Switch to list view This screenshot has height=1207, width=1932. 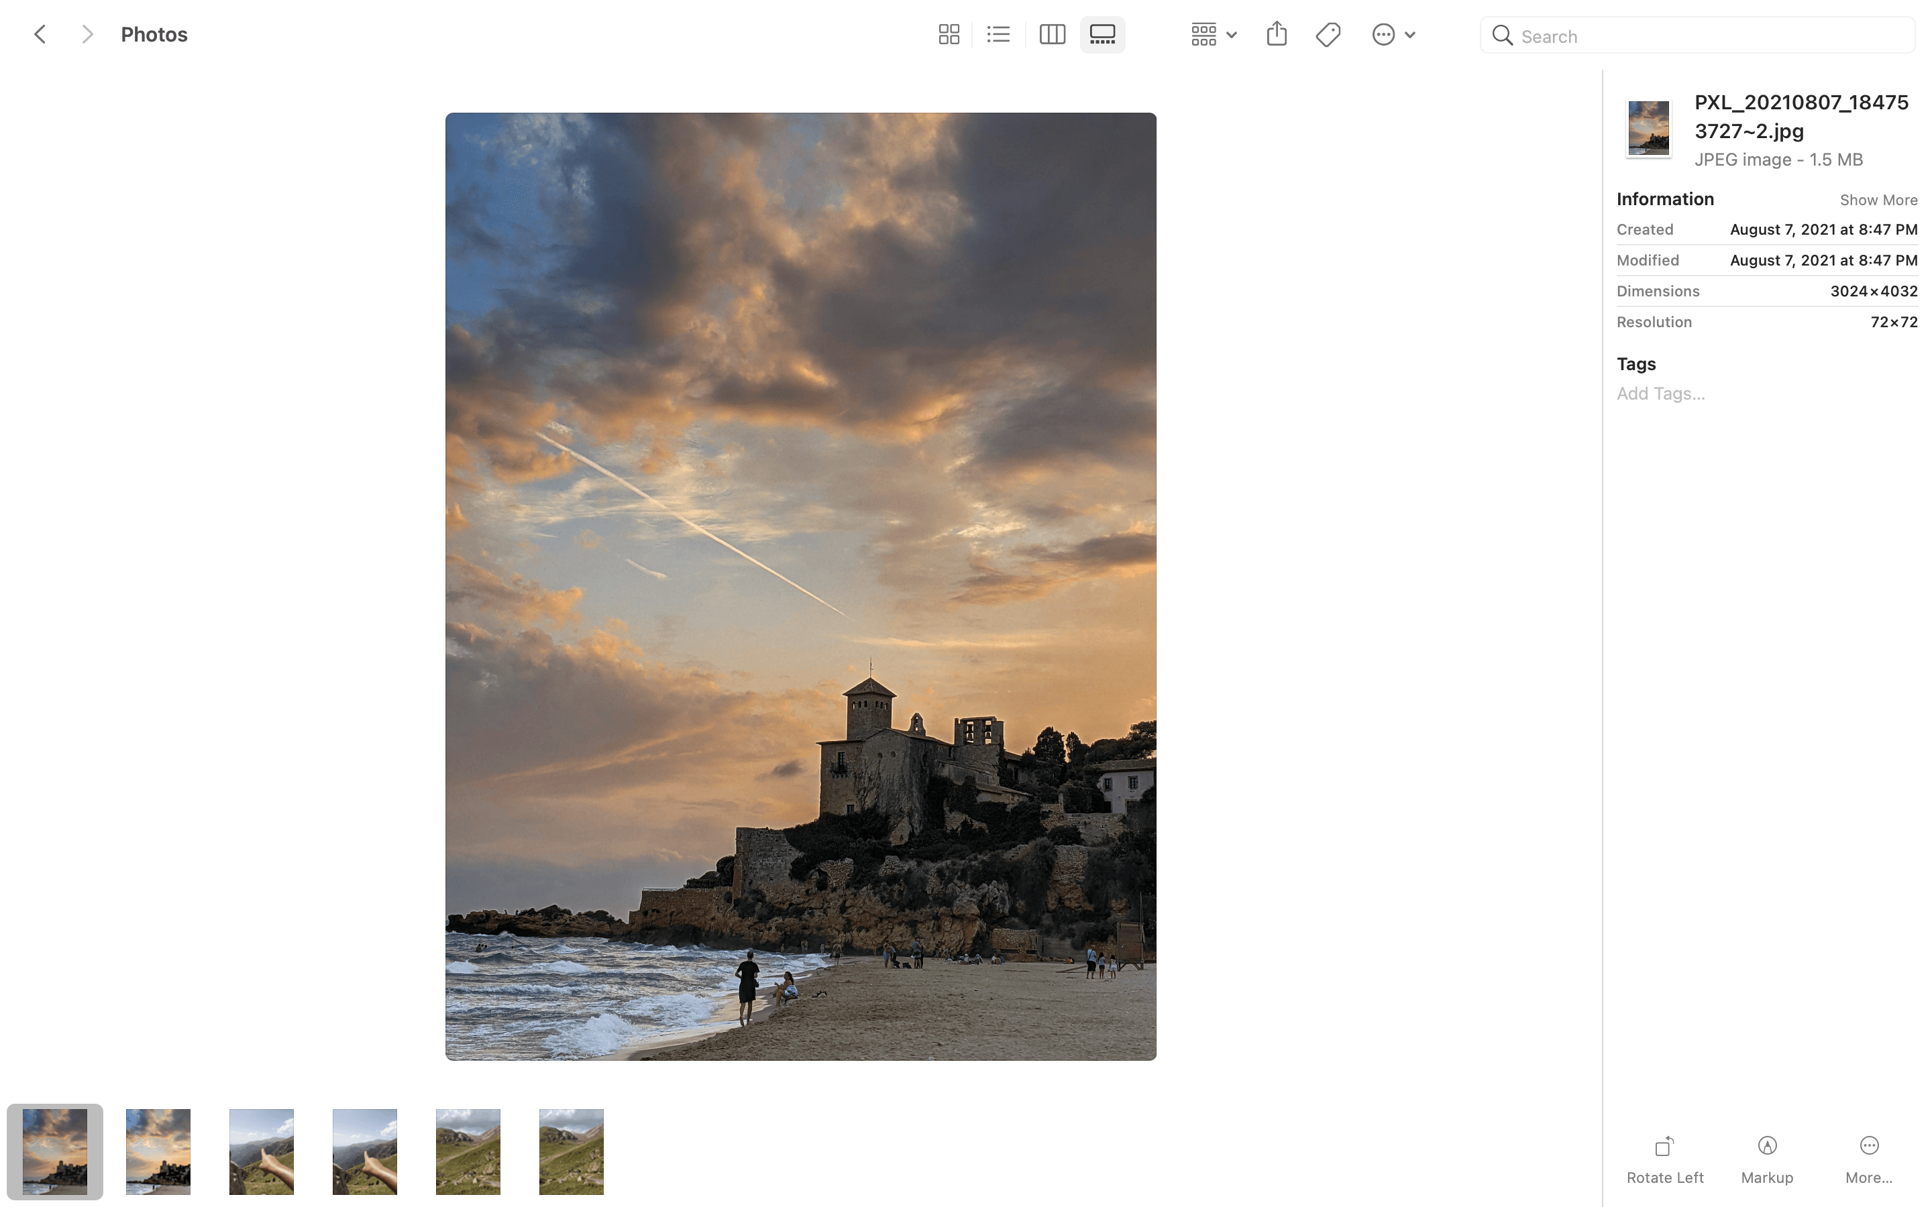pos(998,34)
